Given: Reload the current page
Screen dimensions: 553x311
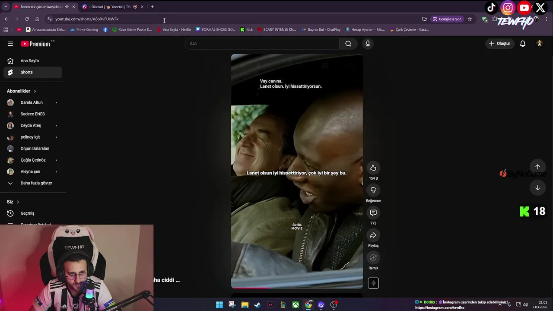Looking at the screenshot, I should (27, 19).
